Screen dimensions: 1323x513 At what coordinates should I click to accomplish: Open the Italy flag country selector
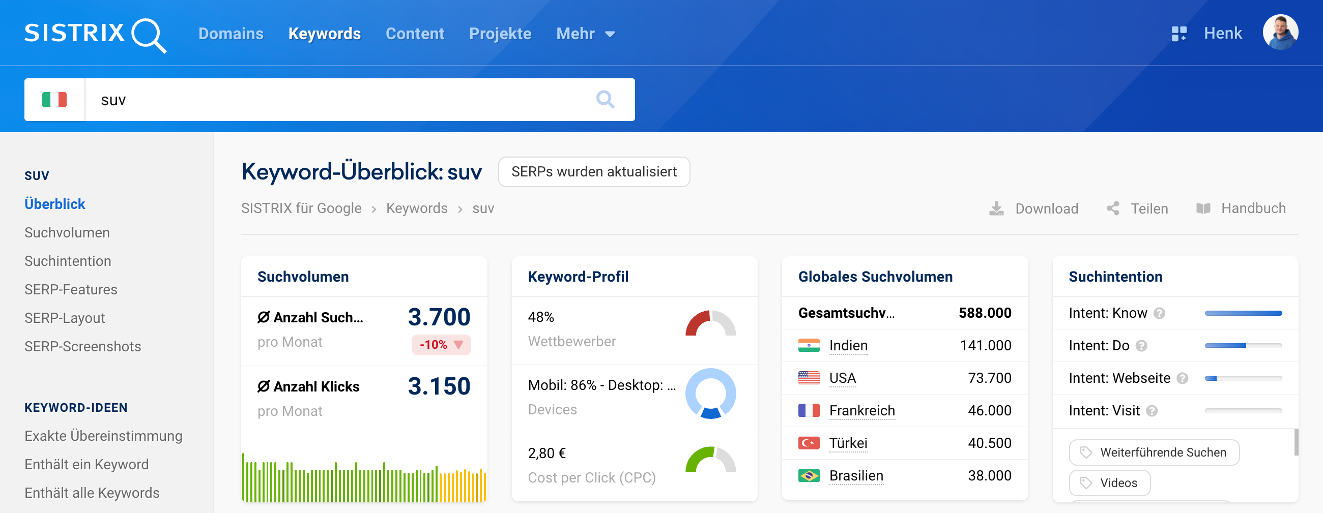coord(54,100)
